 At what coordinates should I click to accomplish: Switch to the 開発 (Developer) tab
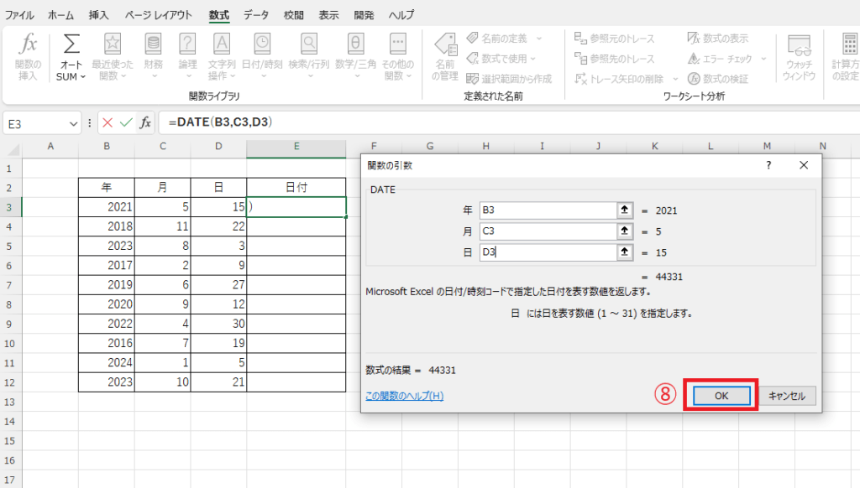tap(364, 15)
